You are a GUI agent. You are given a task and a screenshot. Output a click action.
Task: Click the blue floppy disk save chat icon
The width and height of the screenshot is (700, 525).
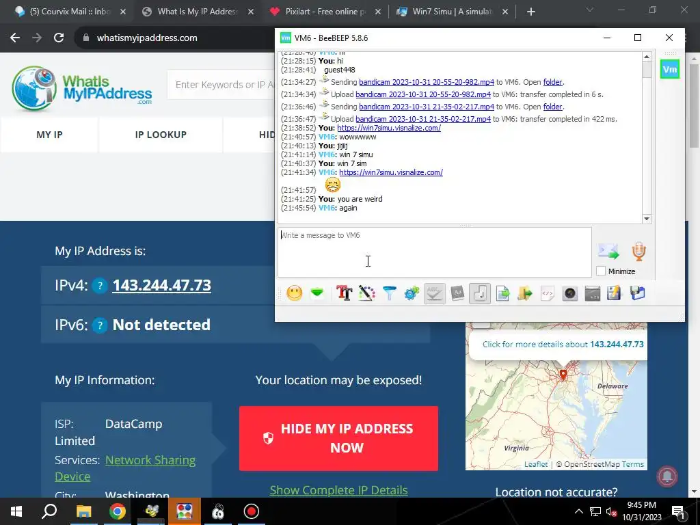[x=638, y=293]
